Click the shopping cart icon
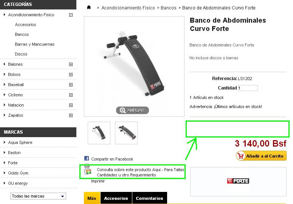The height and width of the screenshot is (204, 293). 241,156
